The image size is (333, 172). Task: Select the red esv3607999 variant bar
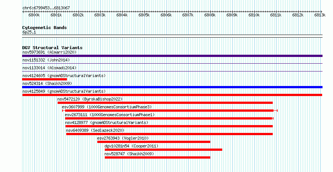170,111
